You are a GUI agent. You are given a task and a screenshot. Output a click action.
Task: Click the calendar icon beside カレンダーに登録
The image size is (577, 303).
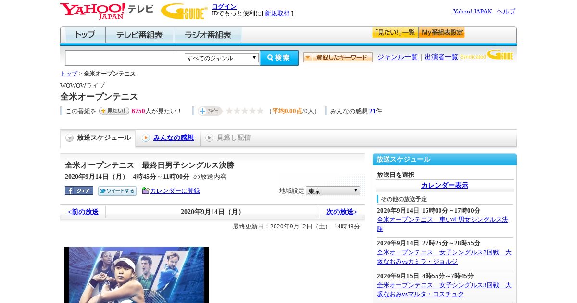(x=146, y=190)
